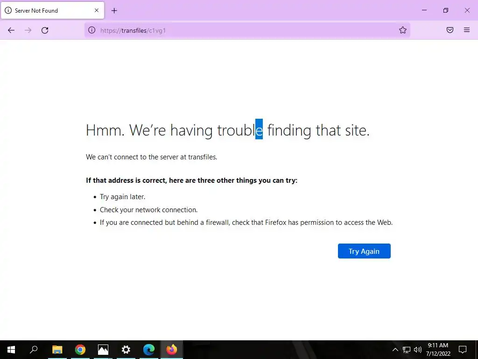This screenshot has height=359, width=478.
Task: Open the Windows Start menu
Action: click(11, 350)
